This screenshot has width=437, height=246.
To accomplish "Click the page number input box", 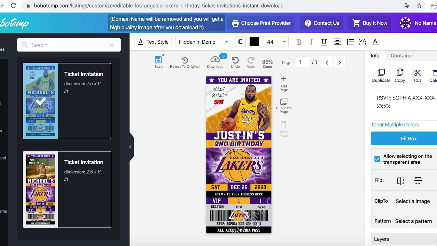I will [302, 63].
